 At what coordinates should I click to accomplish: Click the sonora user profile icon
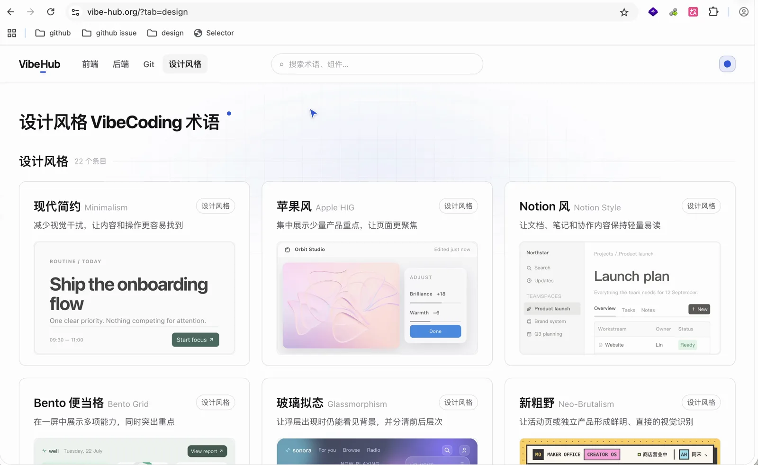point(464,450)
